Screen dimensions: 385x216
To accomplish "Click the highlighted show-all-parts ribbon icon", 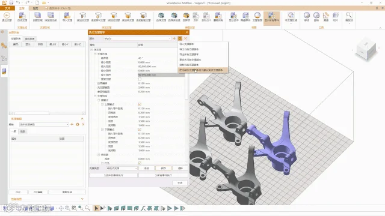I will 271,17.
